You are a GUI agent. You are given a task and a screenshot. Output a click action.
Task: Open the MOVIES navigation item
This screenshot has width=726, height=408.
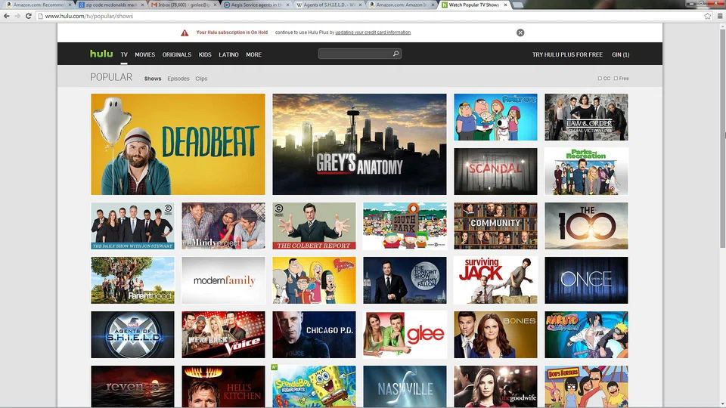pos(144,54)
